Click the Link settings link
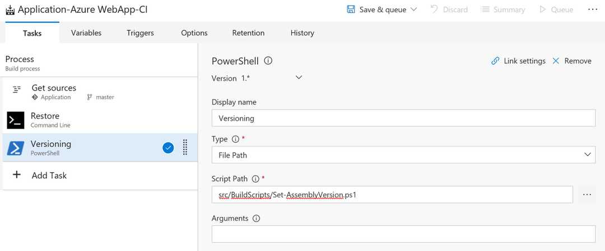Screen dimensions: 605x251 [518, 61]
